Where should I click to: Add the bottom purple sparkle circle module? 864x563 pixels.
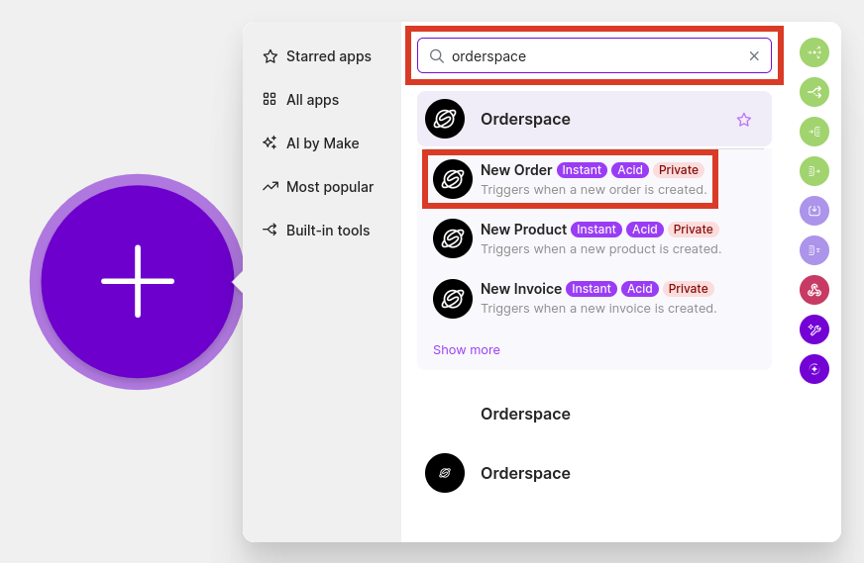point(814,369)
